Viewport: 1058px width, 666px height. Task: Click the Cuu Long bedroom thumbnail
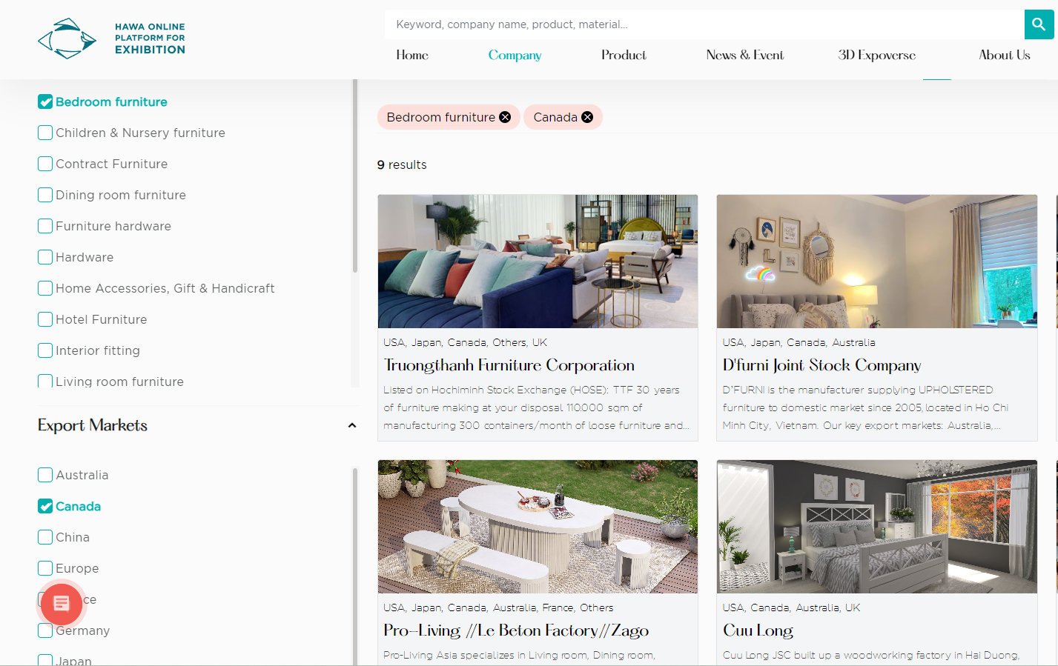pos(877,527)
